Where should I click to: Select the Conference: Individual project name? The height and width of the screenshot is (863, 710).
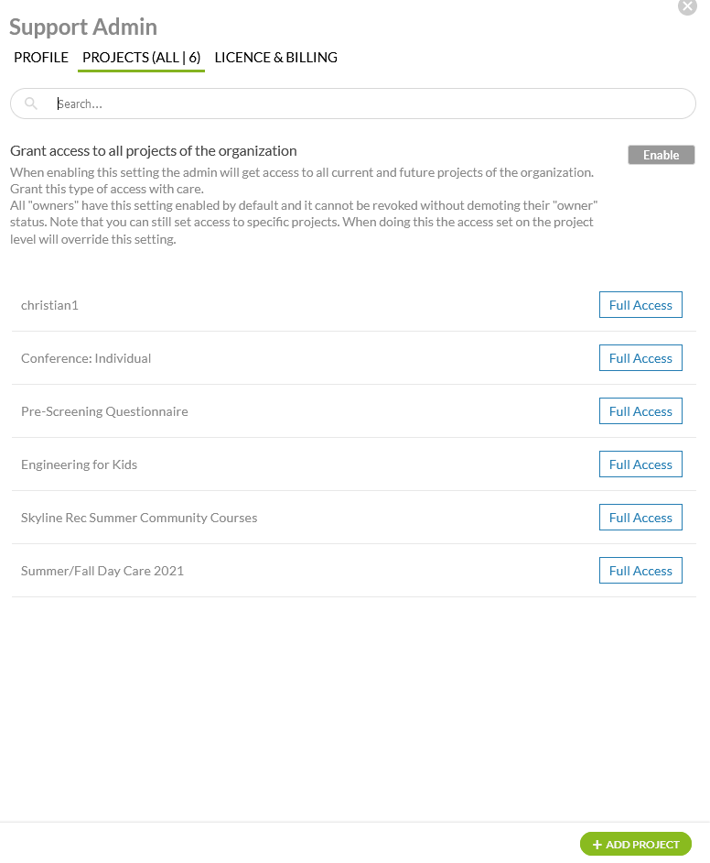(86, 358)
